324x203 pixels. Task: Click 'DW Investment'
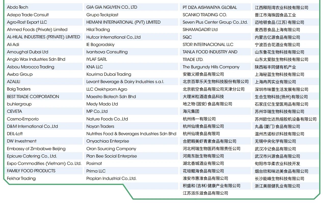[x=22, y=141]
